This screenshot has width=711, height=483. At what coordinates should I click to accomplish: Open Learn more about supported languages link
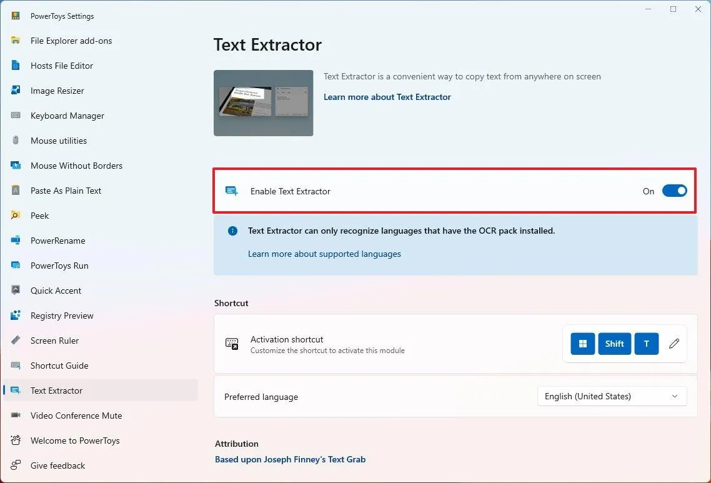coord(324,254)
